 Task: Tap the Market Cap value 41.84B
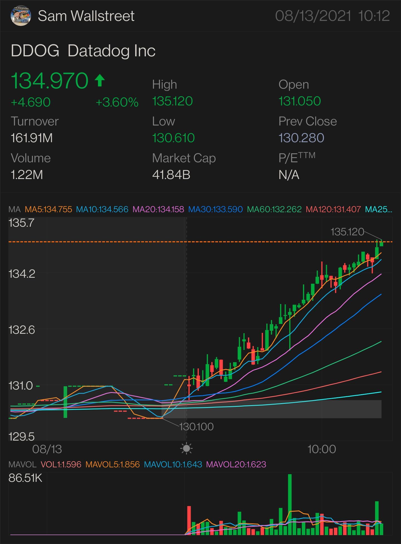[171, 175]
